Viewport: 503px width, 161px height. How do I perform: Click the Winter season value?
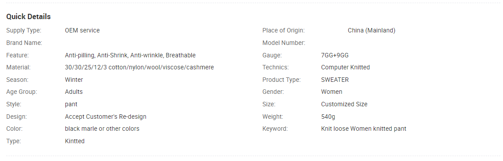pos(74,80)
